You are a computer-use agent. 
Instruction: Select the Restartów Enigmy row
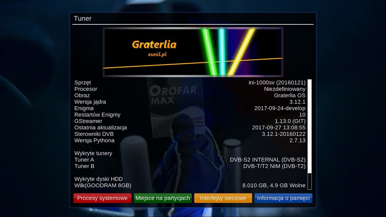(190, 115)
